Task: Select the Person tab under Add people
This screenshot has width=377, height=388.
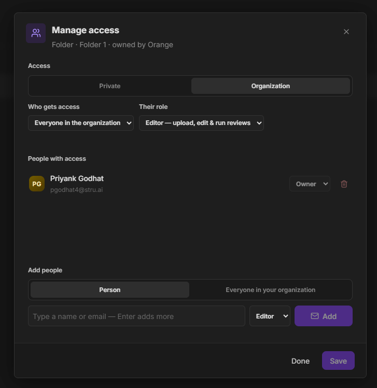Action: [110, 290]
